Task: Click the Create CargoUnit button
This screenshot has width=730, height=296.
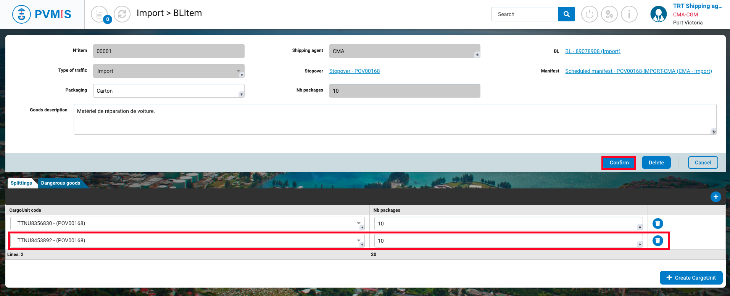Action: click(691, 278)
